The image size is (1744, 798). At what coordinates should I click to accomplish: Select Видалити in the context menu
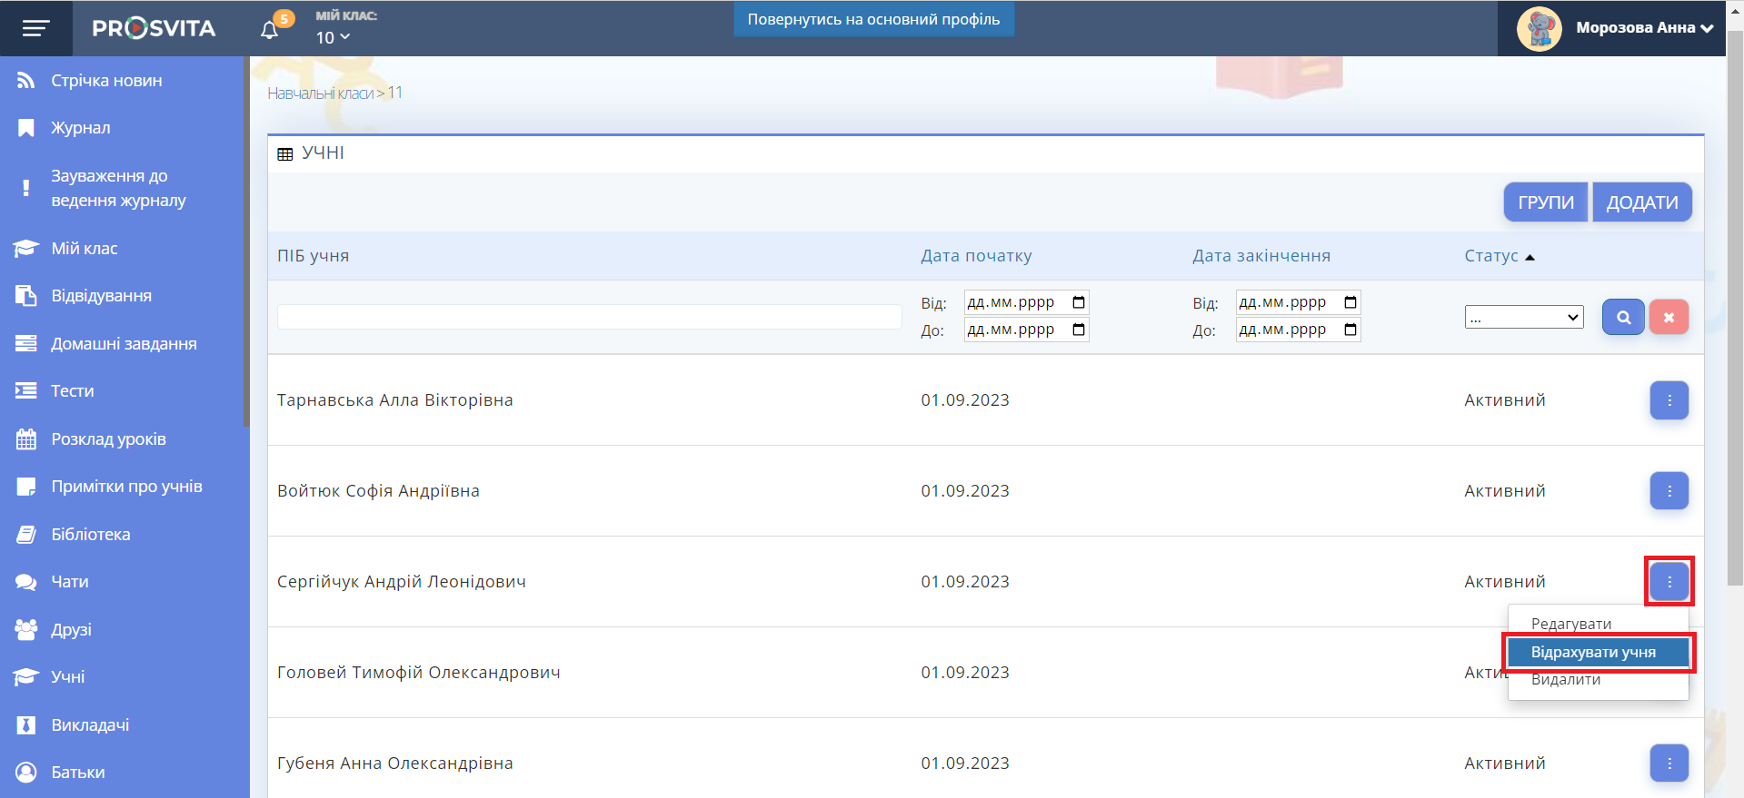[x=1565, y=680]
